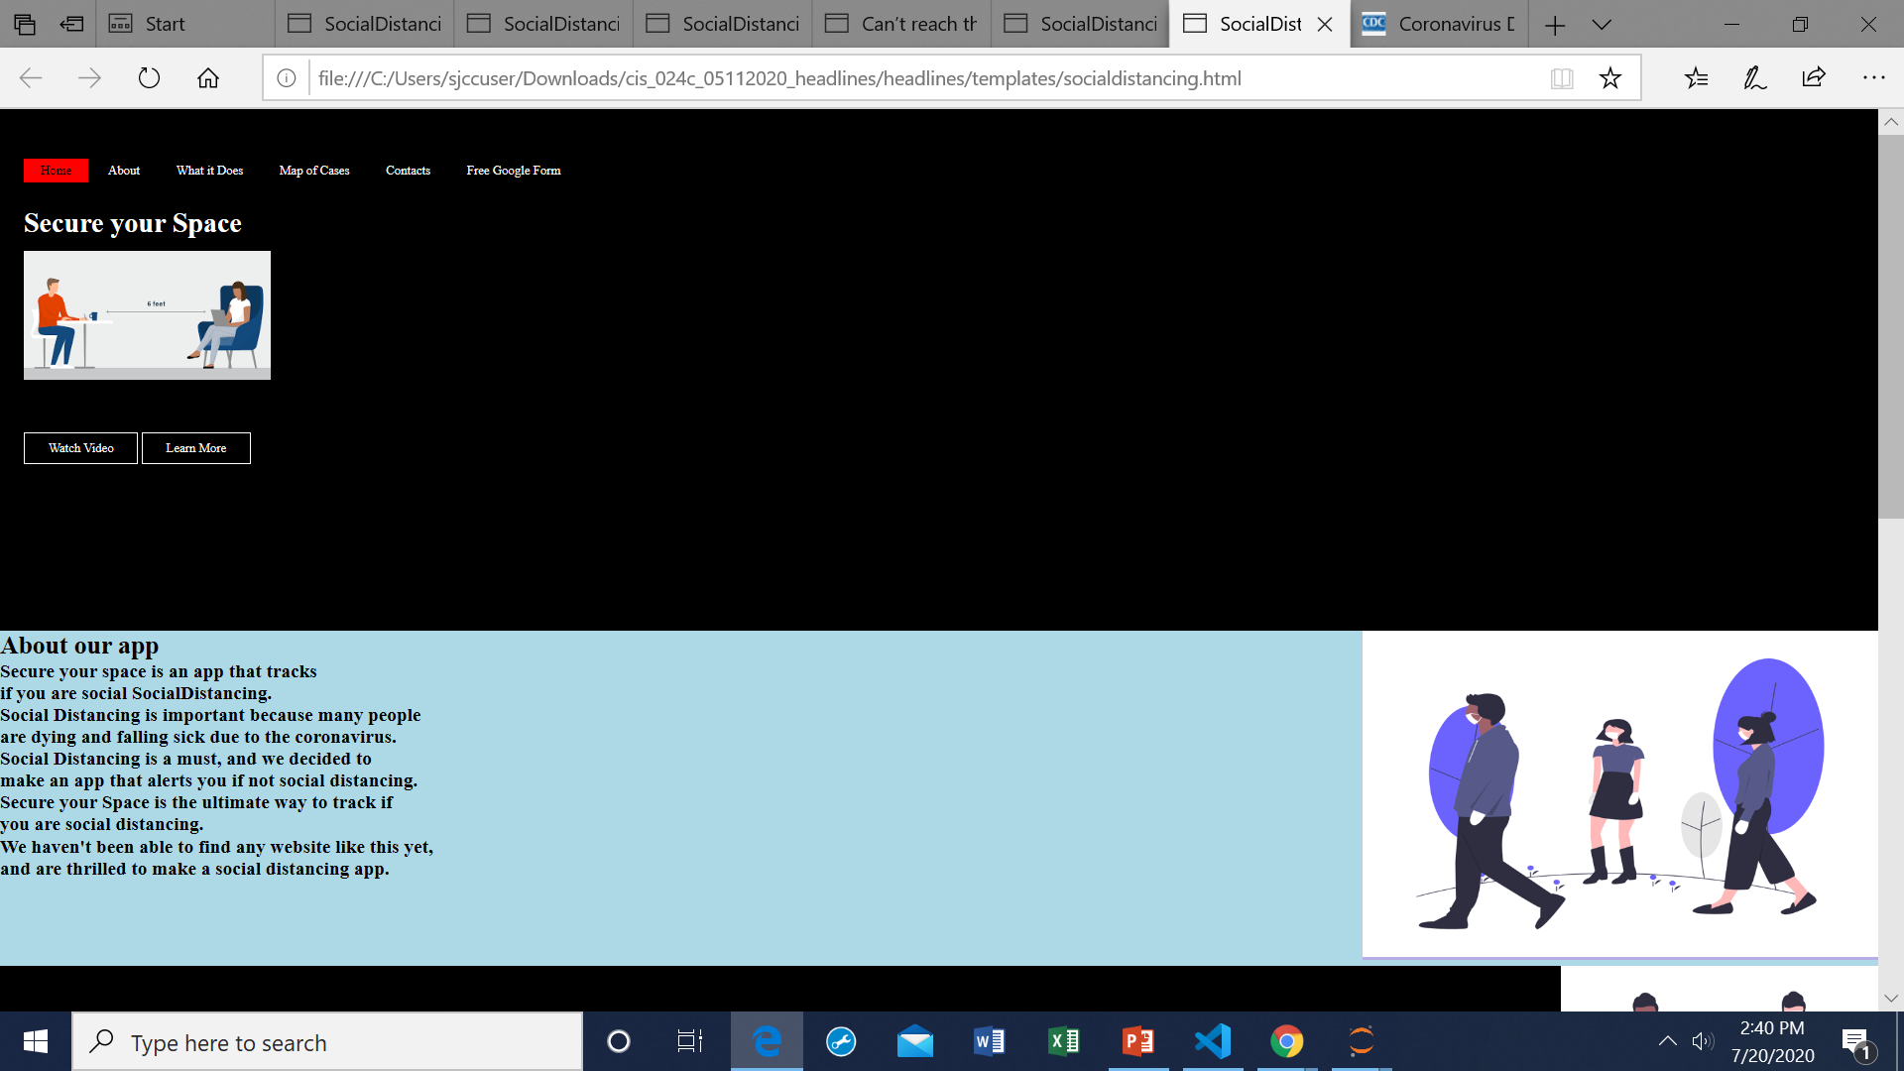The height and width of the screenshot is (1071, 1904).
Task: Click the Set tabs aside icon
Action: click(x=71, y=24)
